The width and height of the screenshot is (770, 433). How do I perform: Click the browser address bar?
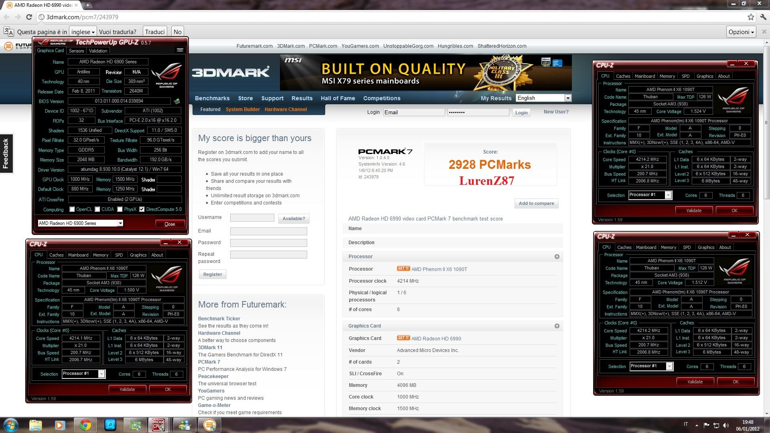pos(393,17)
